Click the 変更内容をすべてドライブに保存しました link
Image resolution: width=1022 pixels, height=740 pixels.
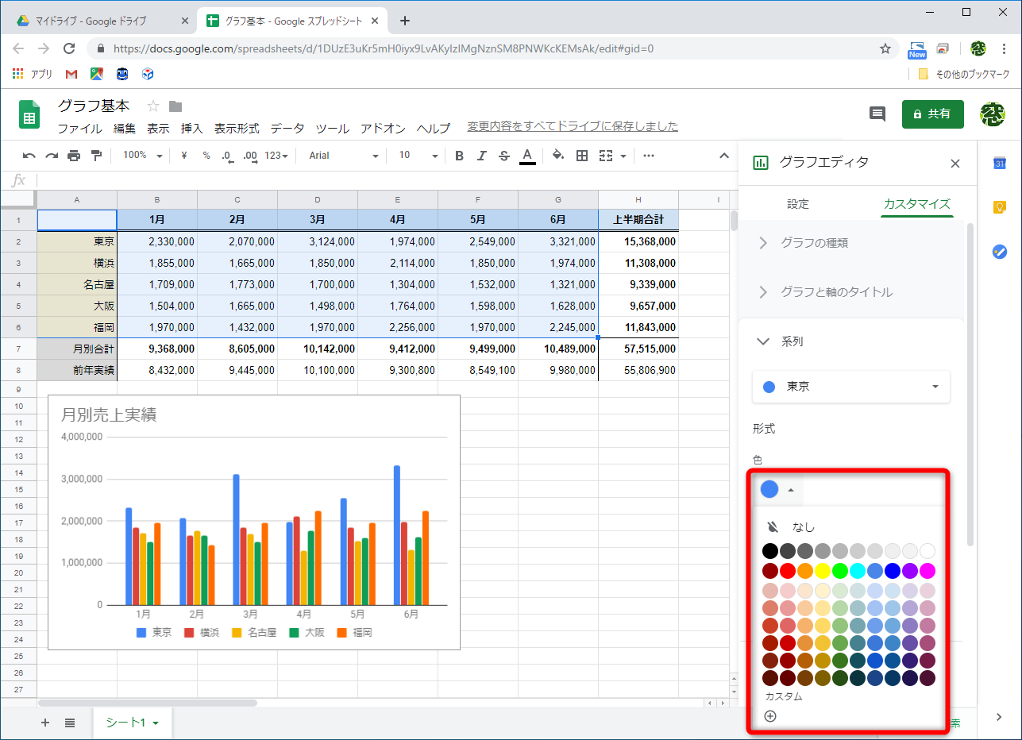pos(573,126)
